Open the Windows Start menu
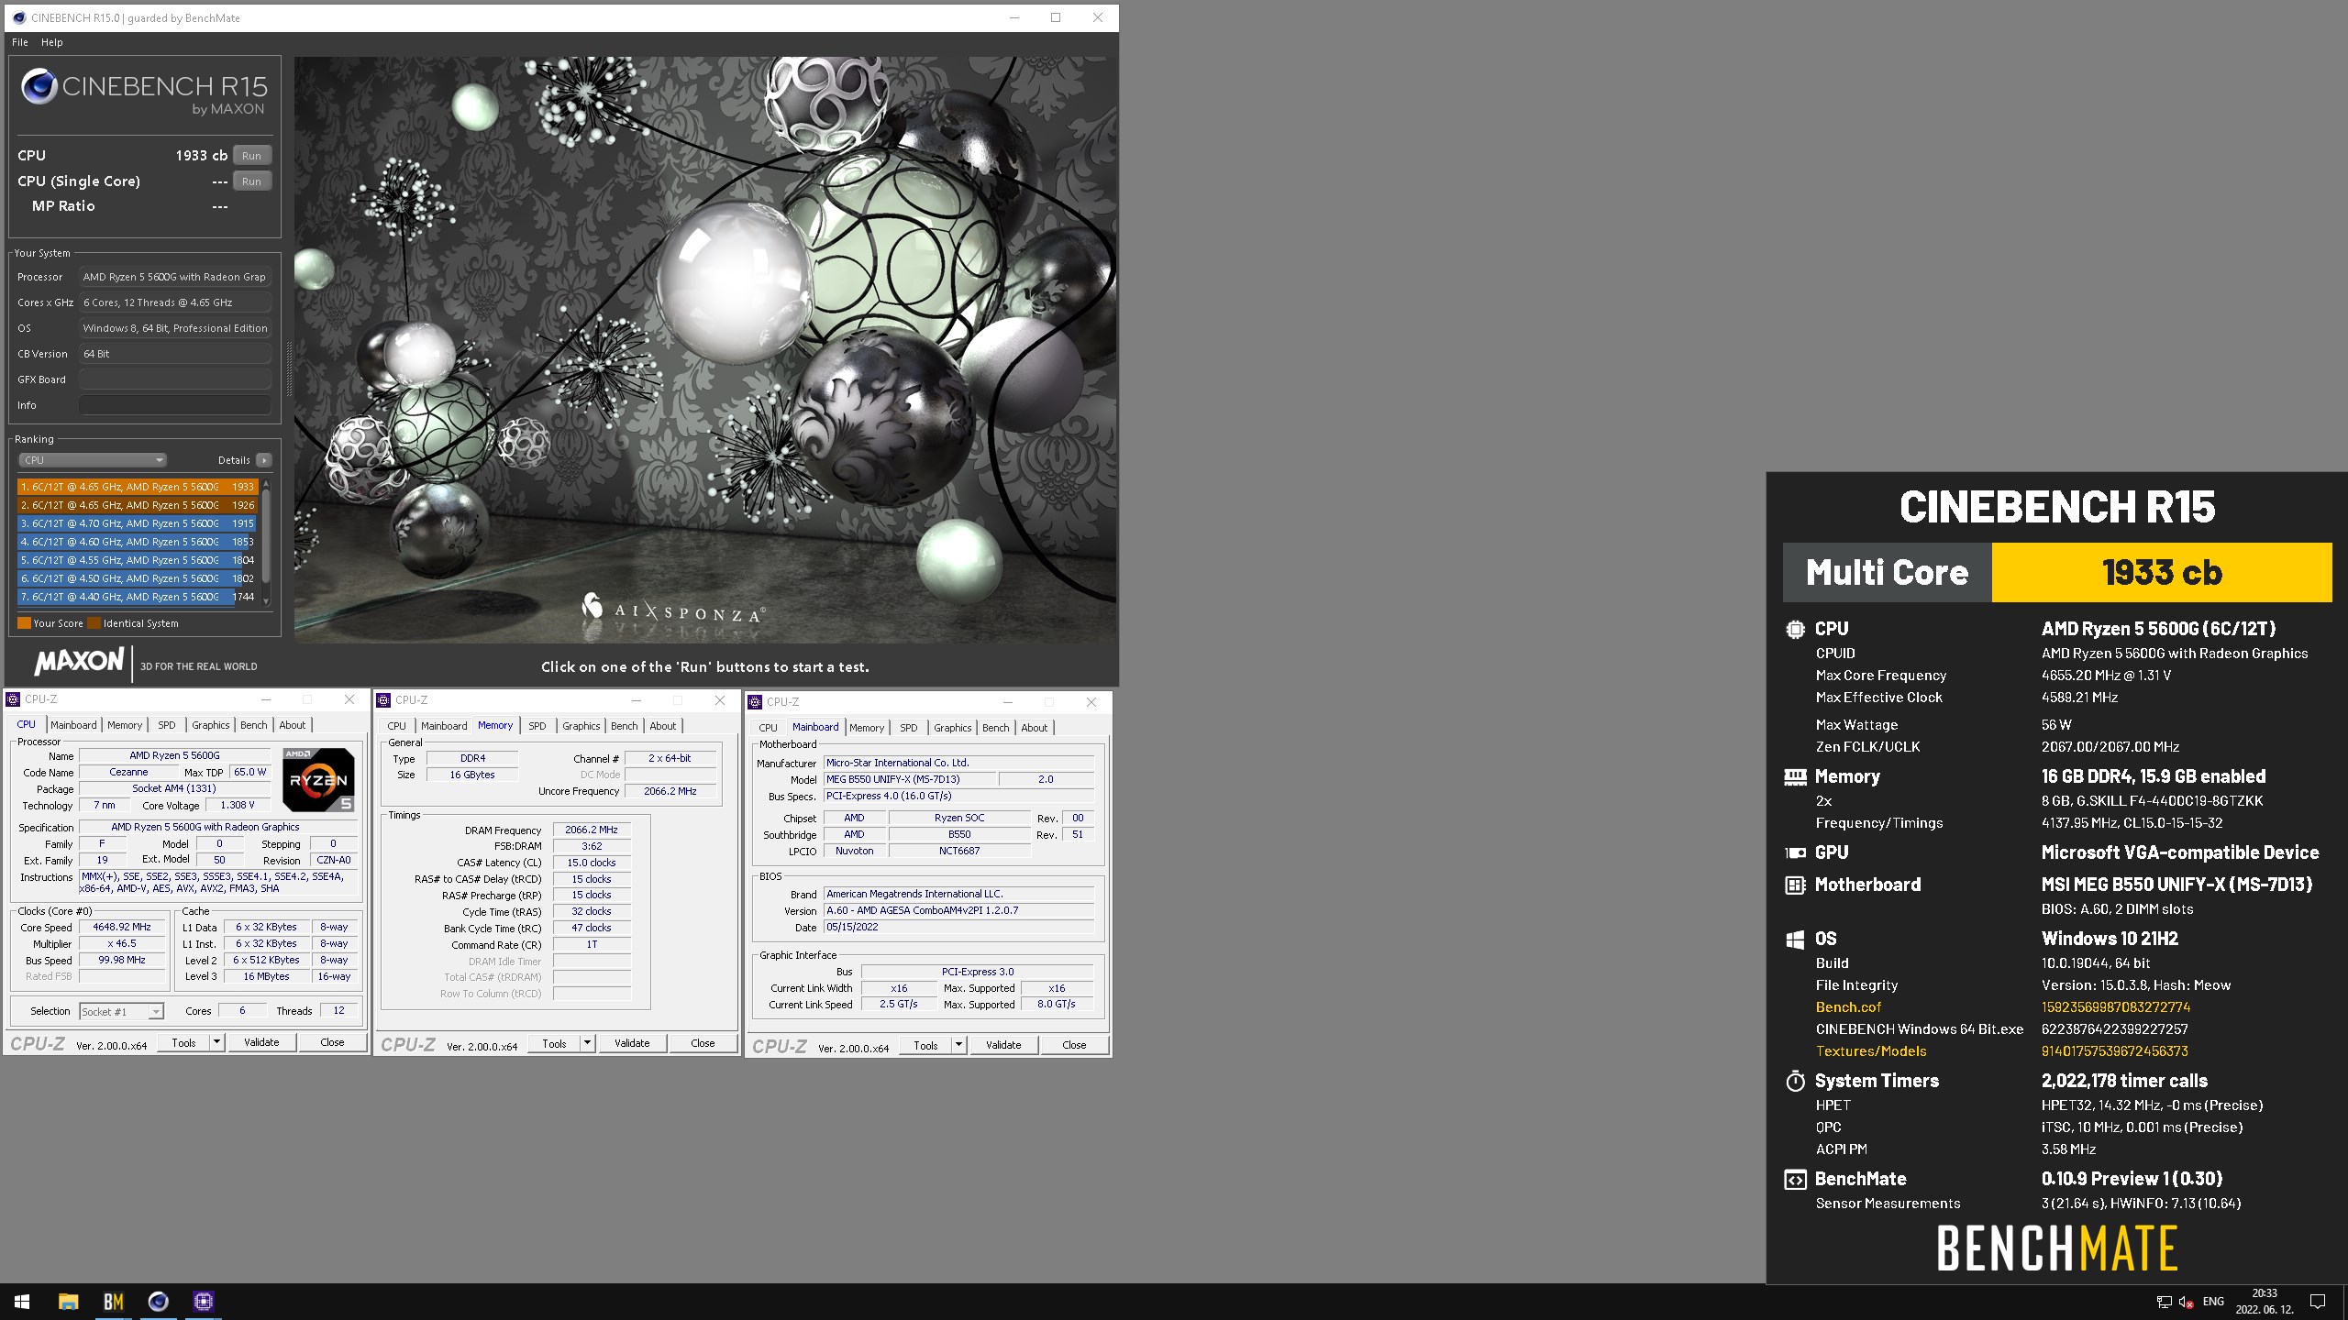Viewport: 2348px width, 1320px height. point(22,1301)
